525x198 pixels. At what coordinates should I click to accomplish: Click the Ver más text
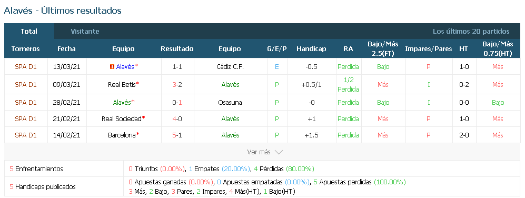tap(259, 152)
